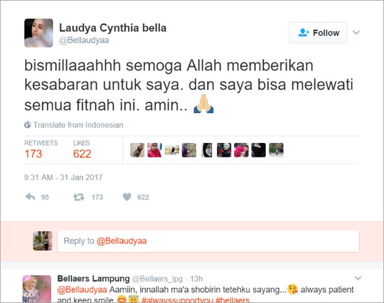Click the reply arrow icon under the tweet

point(30,197)
